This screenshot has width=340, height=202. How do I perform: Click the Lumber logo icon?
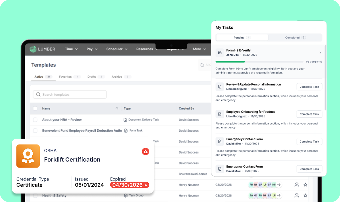pos(33,49)
